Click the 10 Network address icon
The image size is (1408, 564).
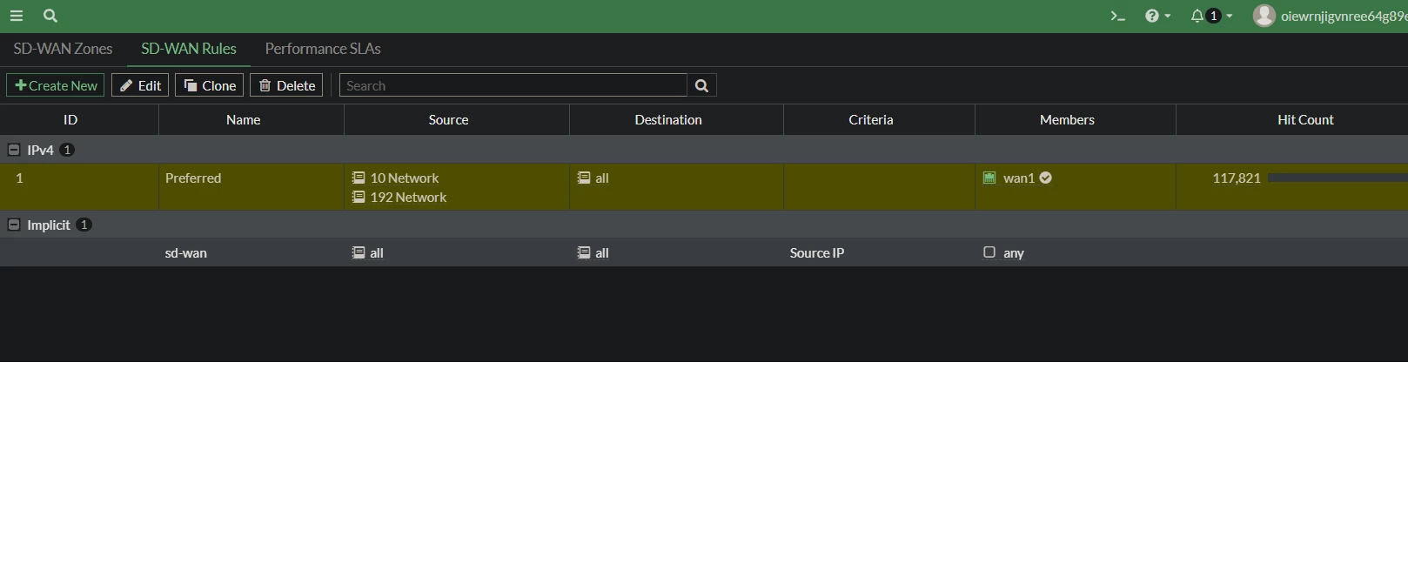[x=359, y=178]
